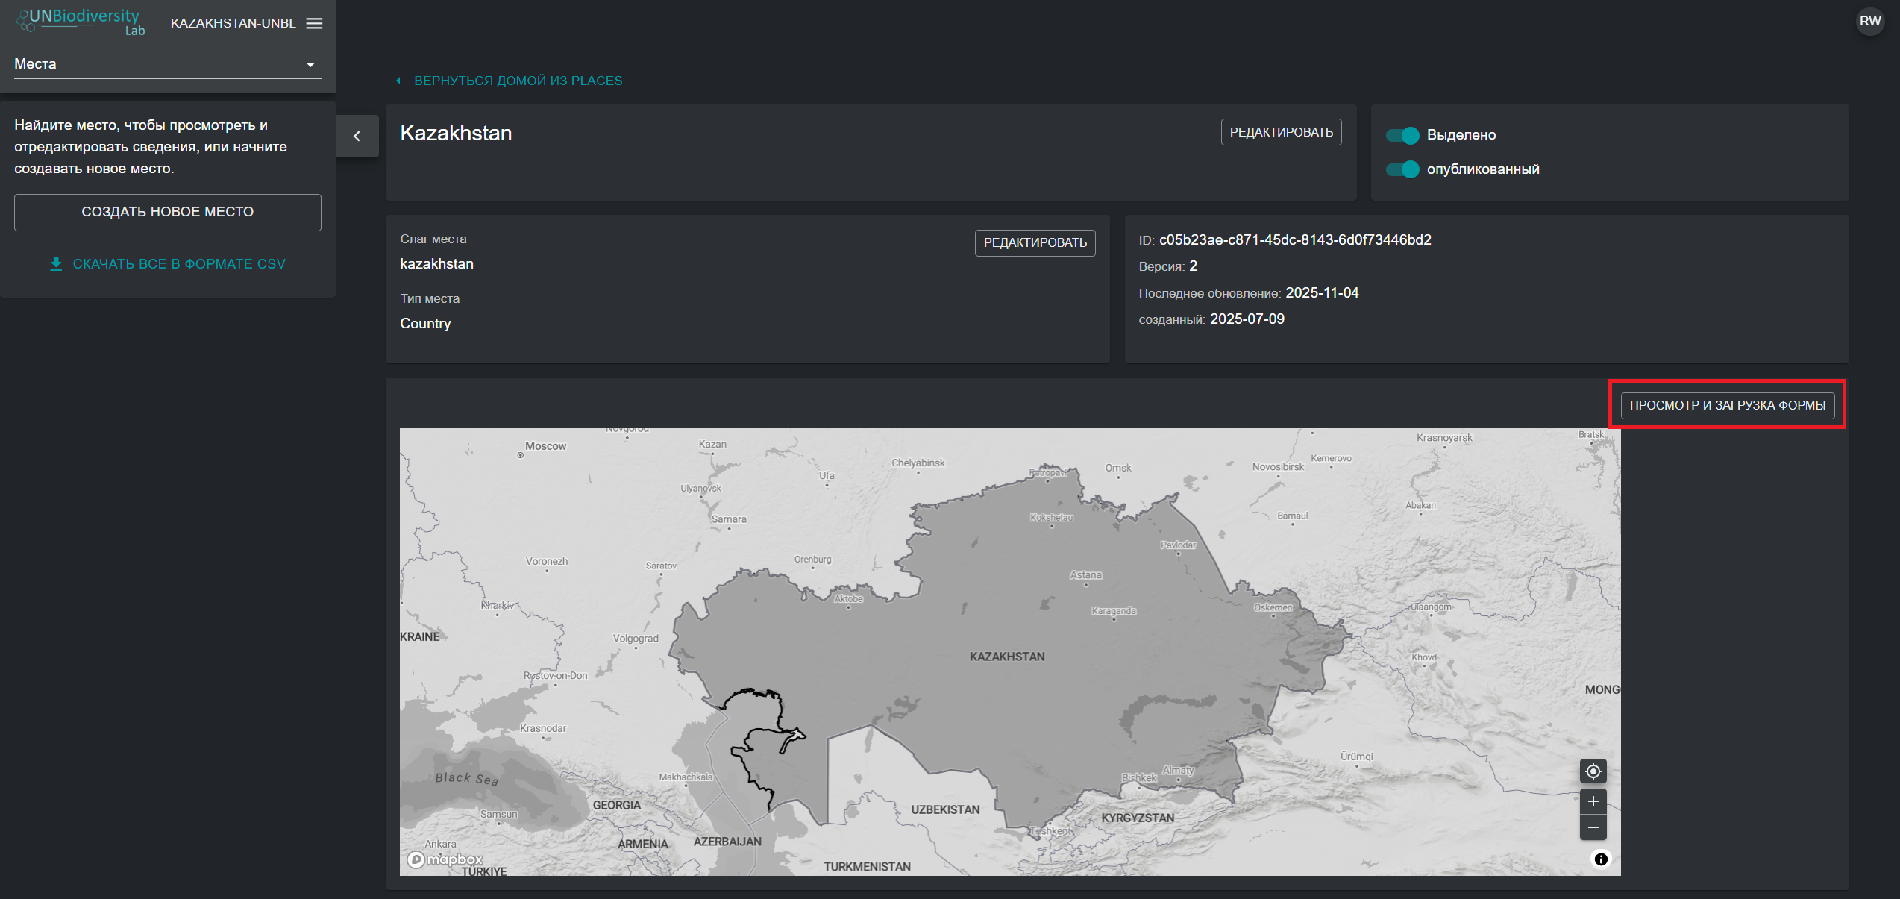Collapse the sidebar with the chevron button

(357, 136)
